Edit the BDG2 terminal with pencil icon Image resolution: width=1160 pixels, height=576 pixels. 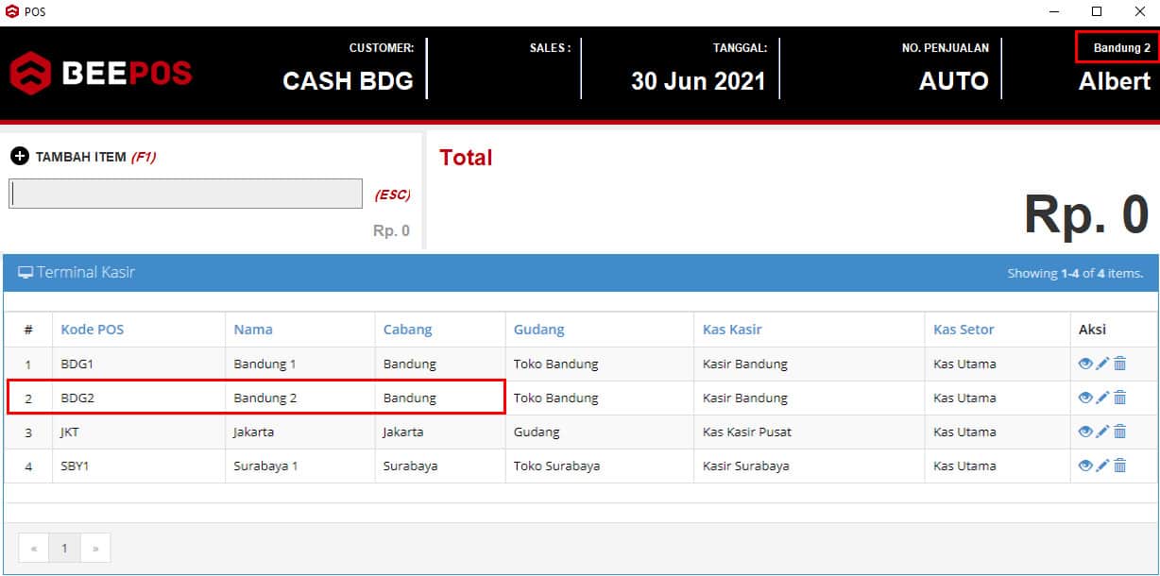tap(1102, 398)
